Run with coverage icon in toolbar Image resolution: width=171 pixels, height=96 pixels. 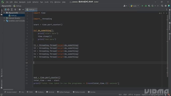(x=149, y=6)
